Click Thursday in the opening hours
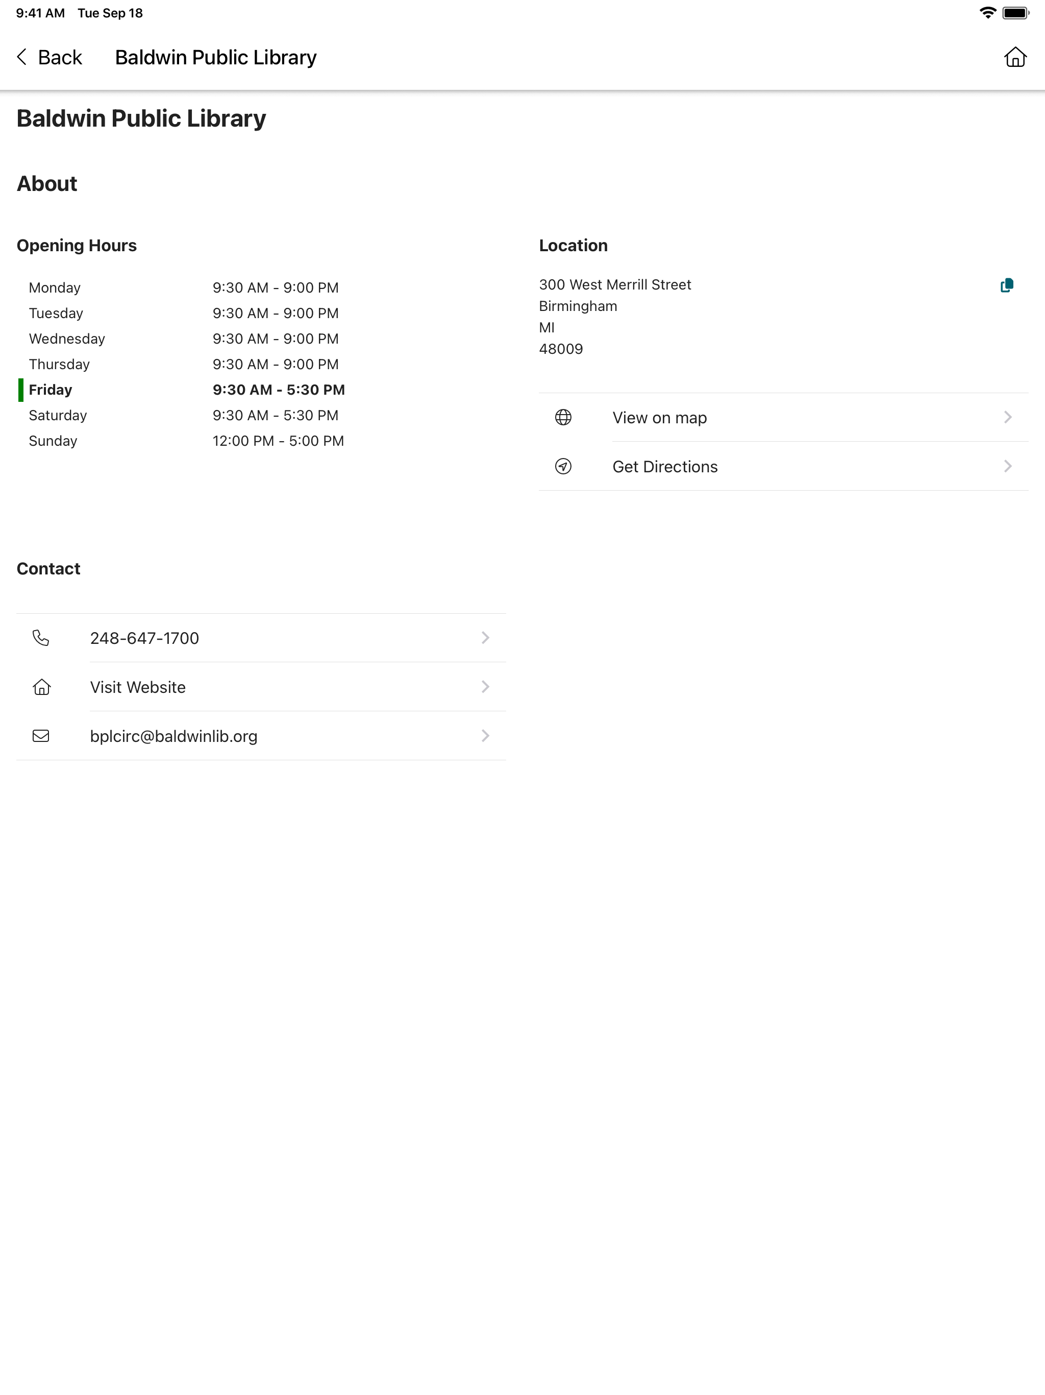 click(x=59, y=365)
